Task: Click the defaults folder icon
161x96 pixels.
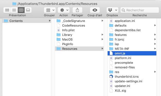Action: (111, 25)
